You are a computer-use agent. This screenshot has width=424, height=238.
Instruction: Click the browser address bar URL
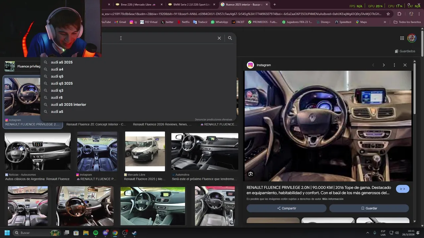(241, 14)
